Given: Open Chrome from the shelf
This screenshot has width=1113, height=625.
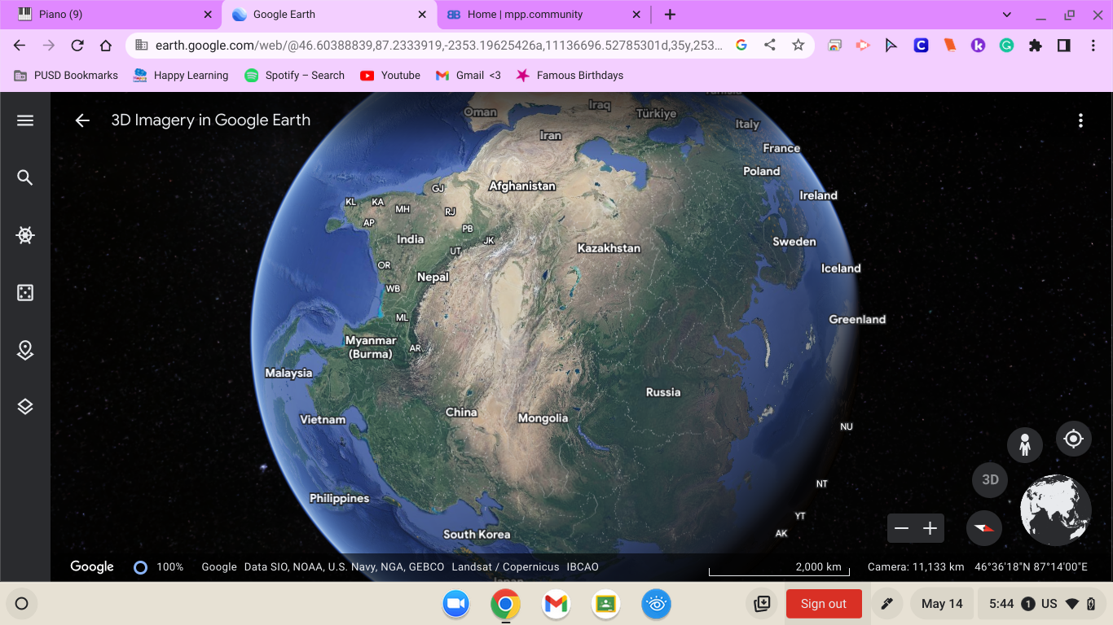Looking at the screenshot, I should click(506, 604).
